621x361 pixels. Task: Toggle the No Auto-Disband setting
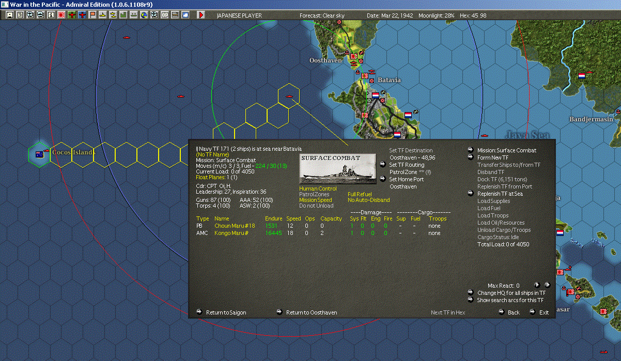pyautogui.click(x=369, y=200)
